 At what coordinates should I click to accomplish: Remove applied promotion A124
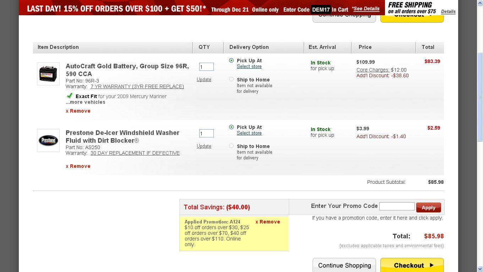coord(268,222)
